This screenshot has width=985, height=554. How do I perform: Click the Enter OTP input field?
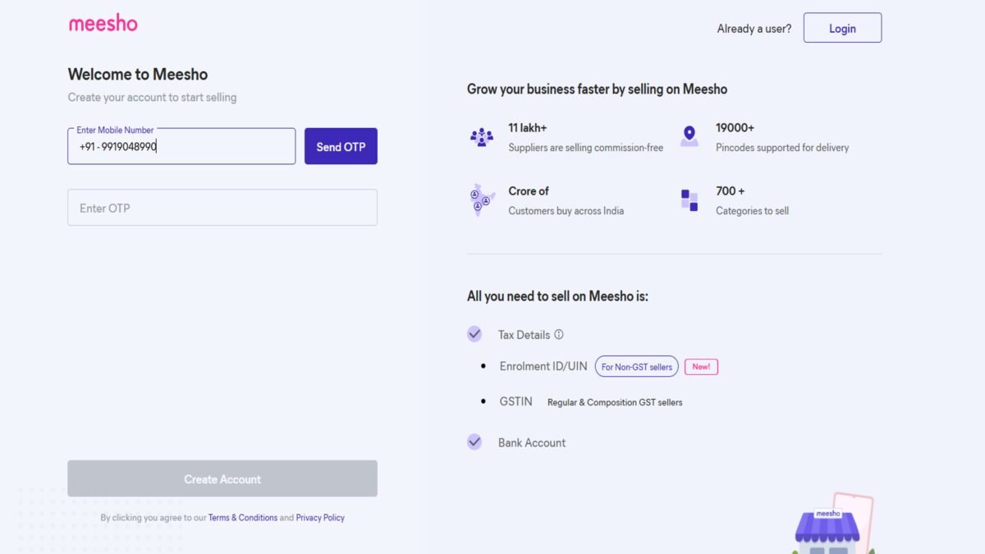point(222,208)
